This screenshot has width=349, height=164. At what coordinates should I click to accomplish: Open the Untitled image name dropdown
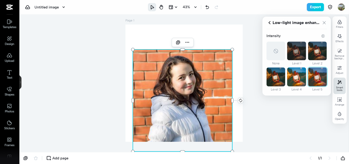50,7
